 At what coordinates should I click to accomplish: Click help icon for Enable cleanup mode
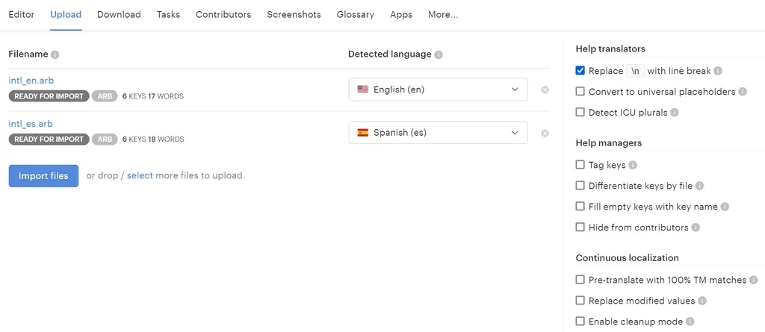[x=690, y=322]
